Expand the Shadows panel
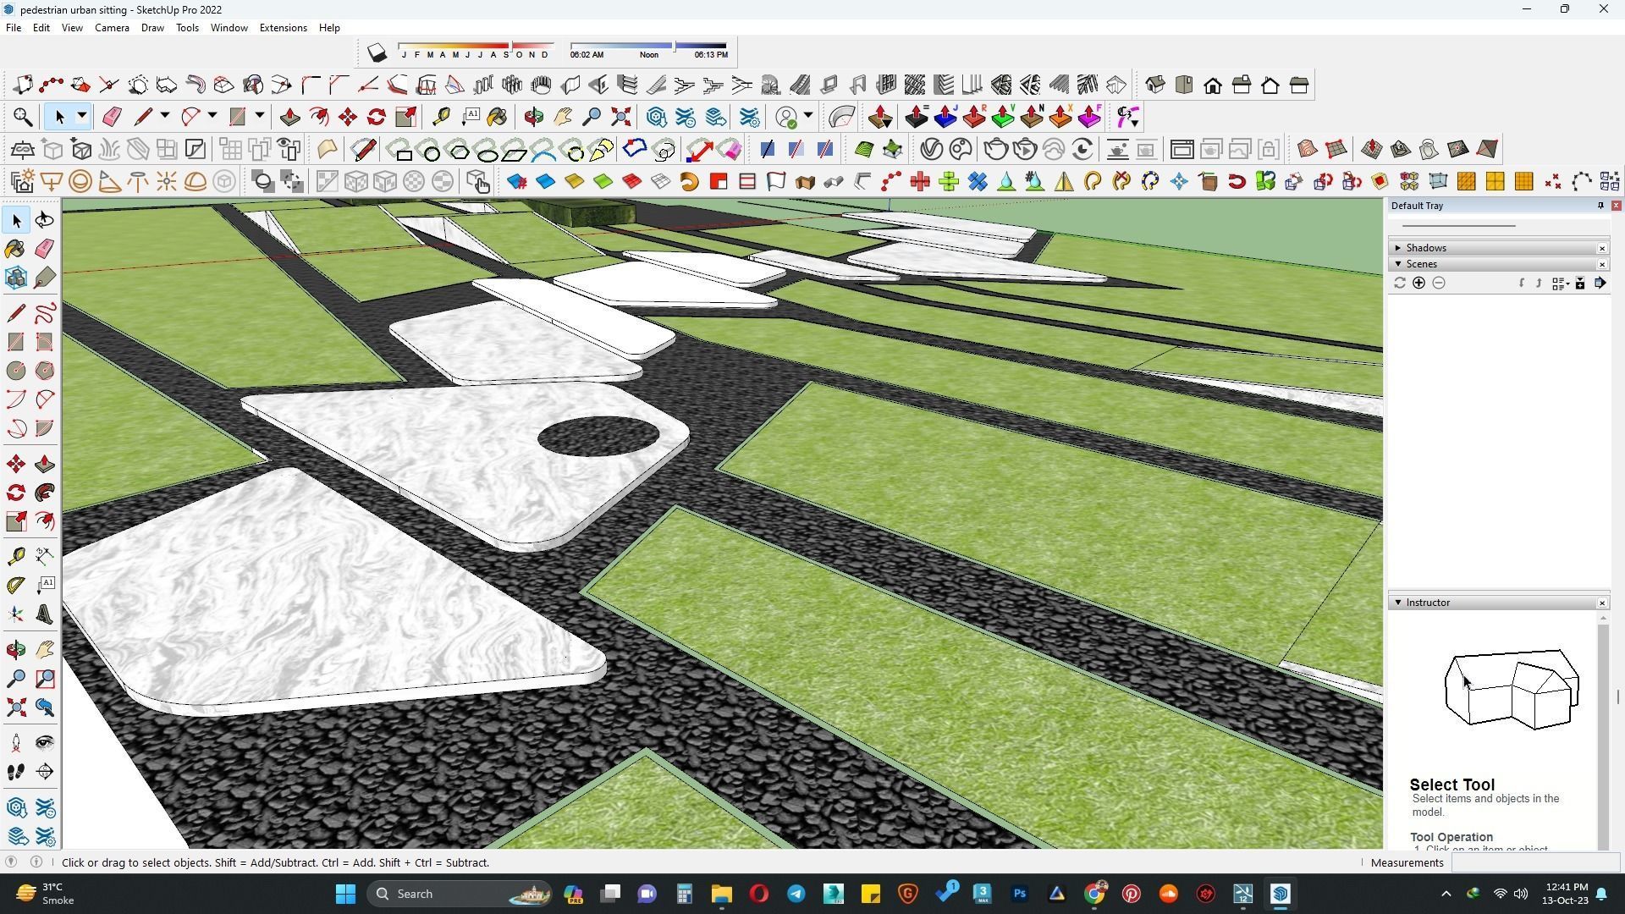The width and height of the screenshot is (1625, 914). coord(1398,248)
